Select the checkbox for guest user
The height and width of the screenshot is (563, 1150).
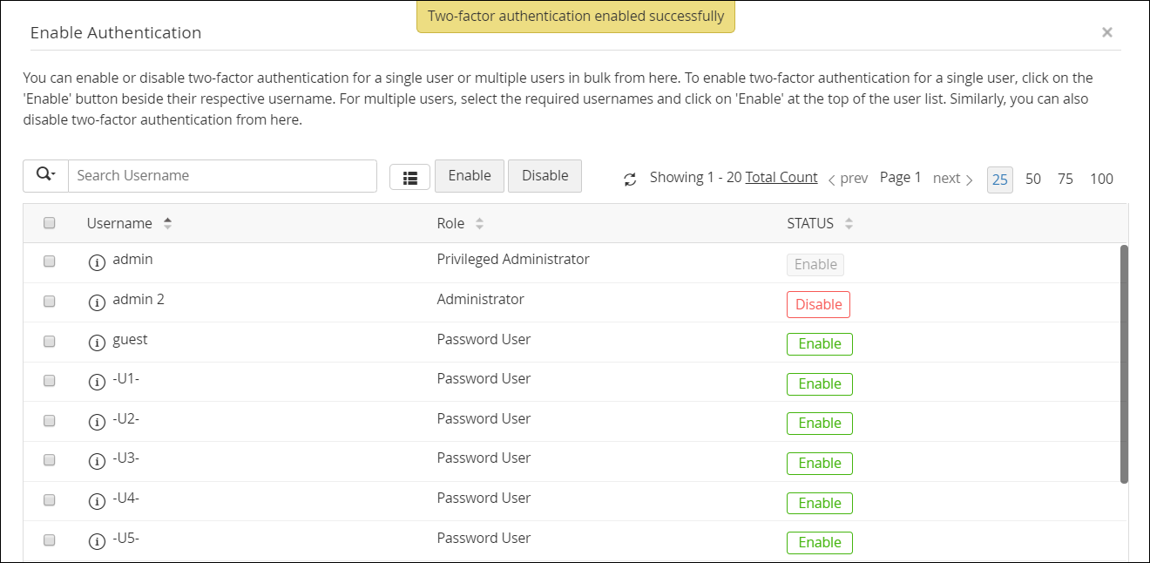(x=50, y=341)
